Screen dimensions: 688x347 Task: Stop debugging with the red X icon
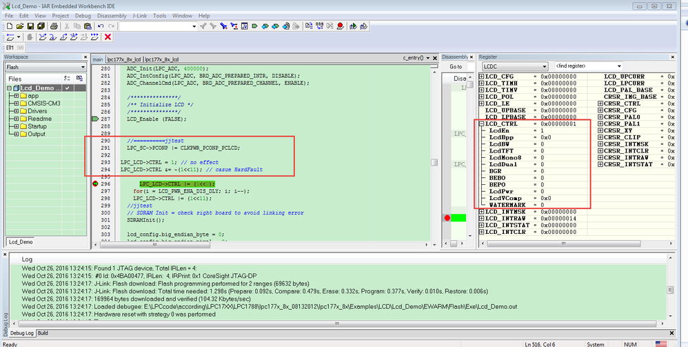point(108,37)
